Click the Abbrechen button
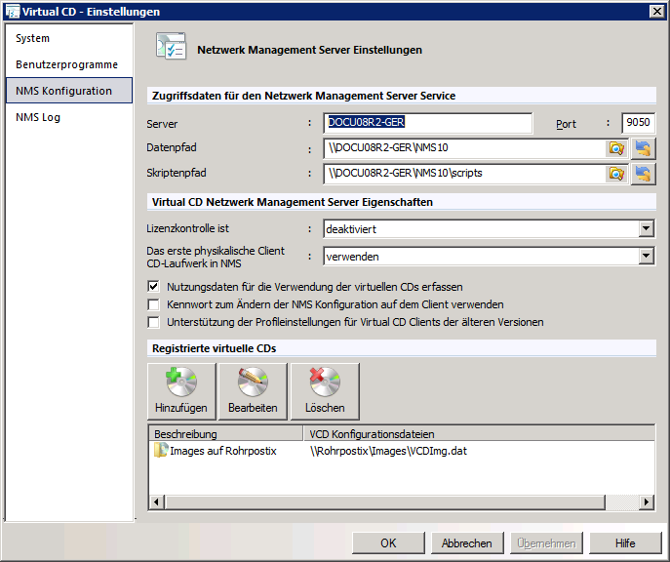This screenshot has height=562, width=670. [x=467, y=542]
